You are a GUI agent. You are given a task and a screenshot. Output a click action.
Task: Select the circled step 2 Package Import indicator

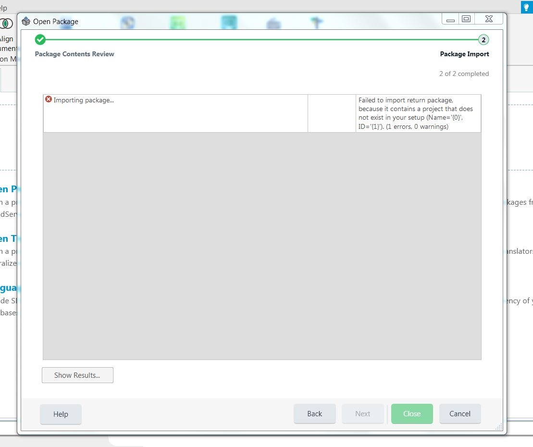pos(483,40)
